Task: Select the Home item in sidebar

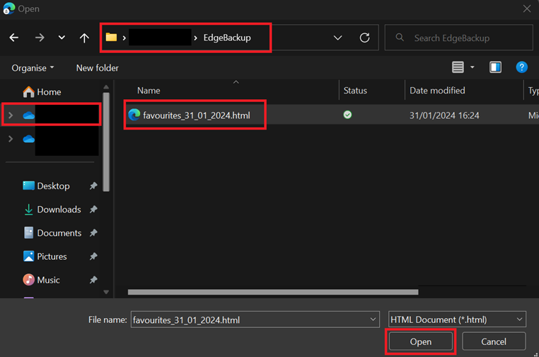Action: pyautogui.click(x=48, y=92)
